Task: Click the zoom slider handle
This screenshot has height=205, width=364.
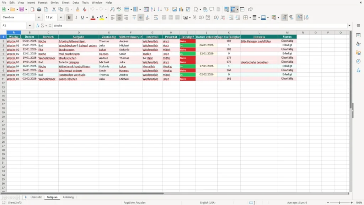Action: [x=339, y=203]
